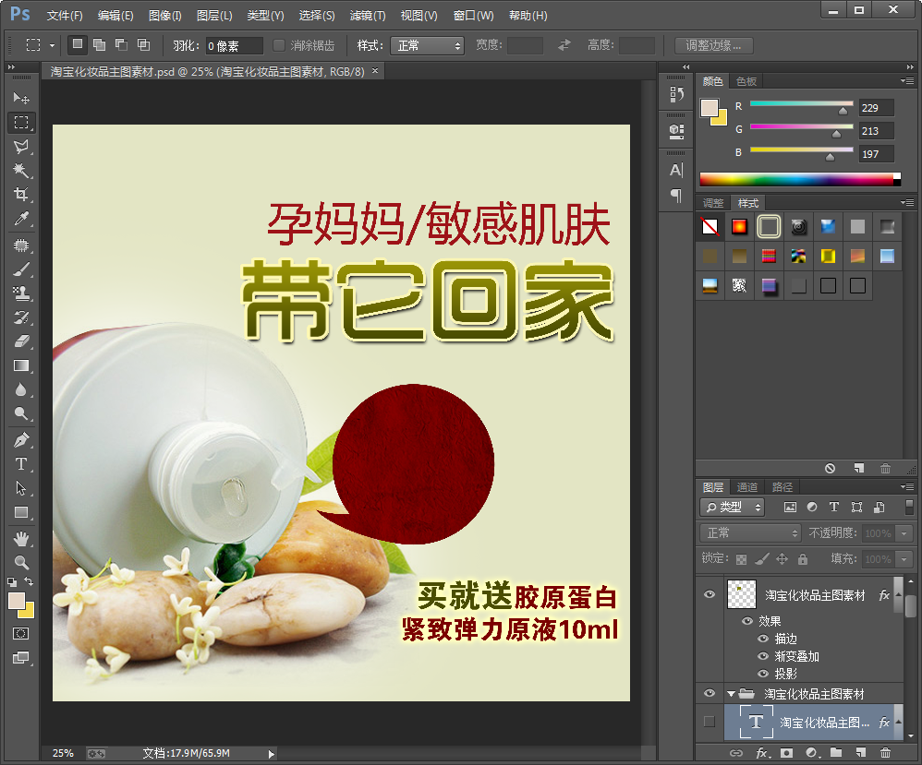Select the Magic Wand tool
This screenshot has height=765, width=922.
click(21, 171)
